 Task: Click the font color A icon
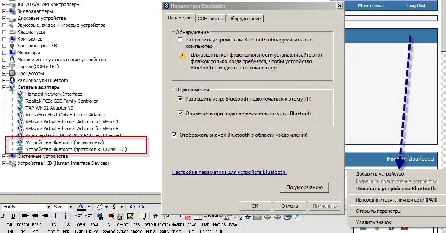pos(81,207)
